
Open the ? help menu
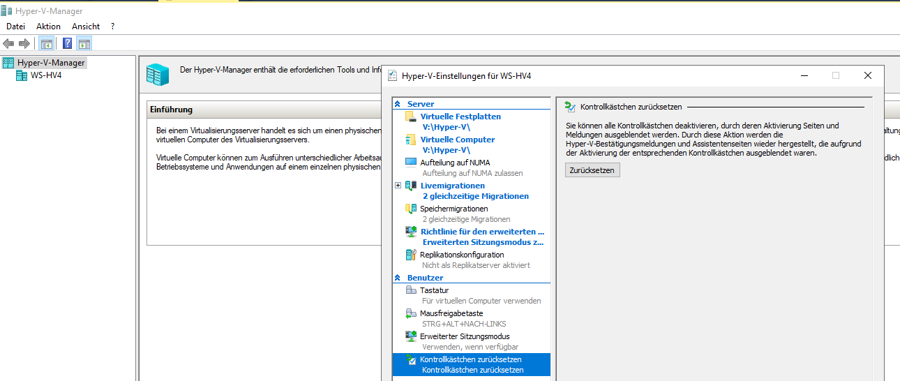[112, 27]
